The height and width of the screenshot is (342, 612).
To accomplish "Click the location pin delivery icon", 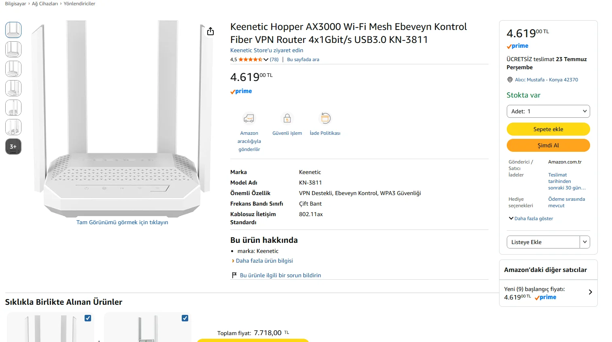I will (510, 80).
